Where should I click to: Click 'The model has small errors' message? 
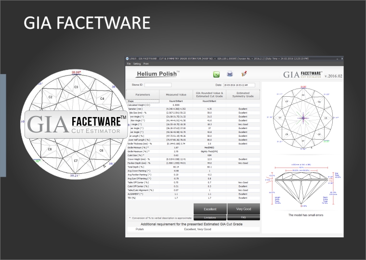tap(306, 215)
